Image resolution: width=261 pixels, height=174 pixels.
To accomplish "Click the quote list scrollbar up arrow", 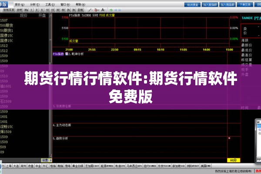I will 50,15.
